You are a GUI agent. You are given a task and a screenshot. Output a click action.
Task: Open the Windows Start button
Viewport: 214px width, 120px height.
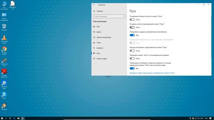[2, 118]
